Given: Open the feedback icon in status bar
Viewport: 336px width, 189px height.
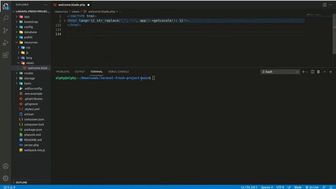Looking at the screenshot, I should 324,187.
